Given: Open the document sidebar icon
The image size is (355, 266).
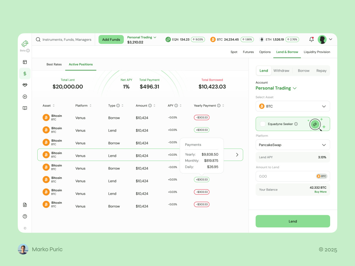Looking at the screenshot, I should click(x=25, y=205).
